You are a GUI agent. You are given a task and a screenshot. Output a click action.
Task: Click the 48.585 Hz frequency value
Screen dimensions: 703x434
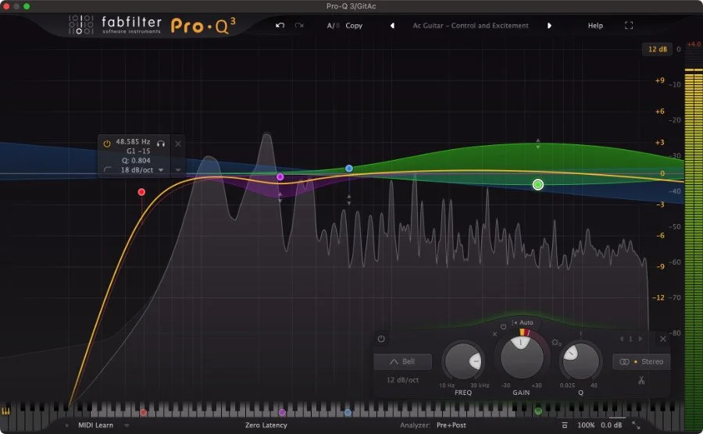pyautogui.click(x=133, y=141)
